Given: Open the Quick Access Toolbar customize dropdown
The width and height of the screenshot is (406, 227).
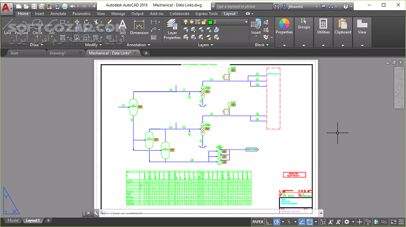Looking at the screenshot, I should [95, 6].
